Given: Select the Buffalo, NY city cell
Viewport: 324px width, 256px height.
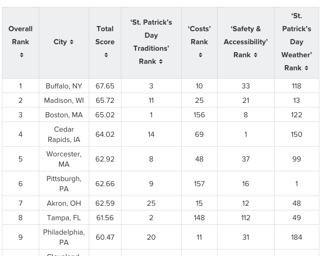Looking at the screenshot, I should [x=64, y=86].
